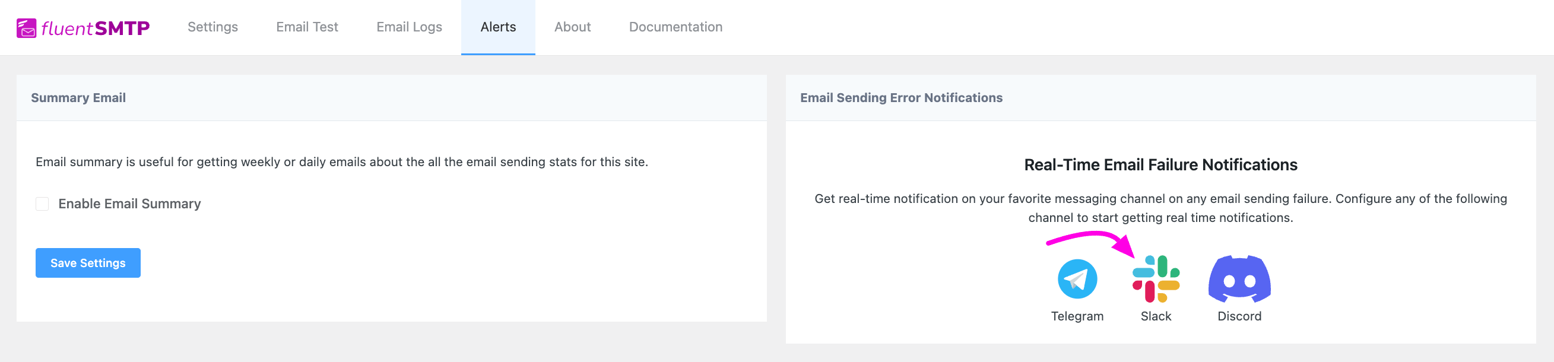Click the Email Sending Error Notifications heading
Image resolution: width=1554 pixels, height=362 pixels.
tap(901, 98)
